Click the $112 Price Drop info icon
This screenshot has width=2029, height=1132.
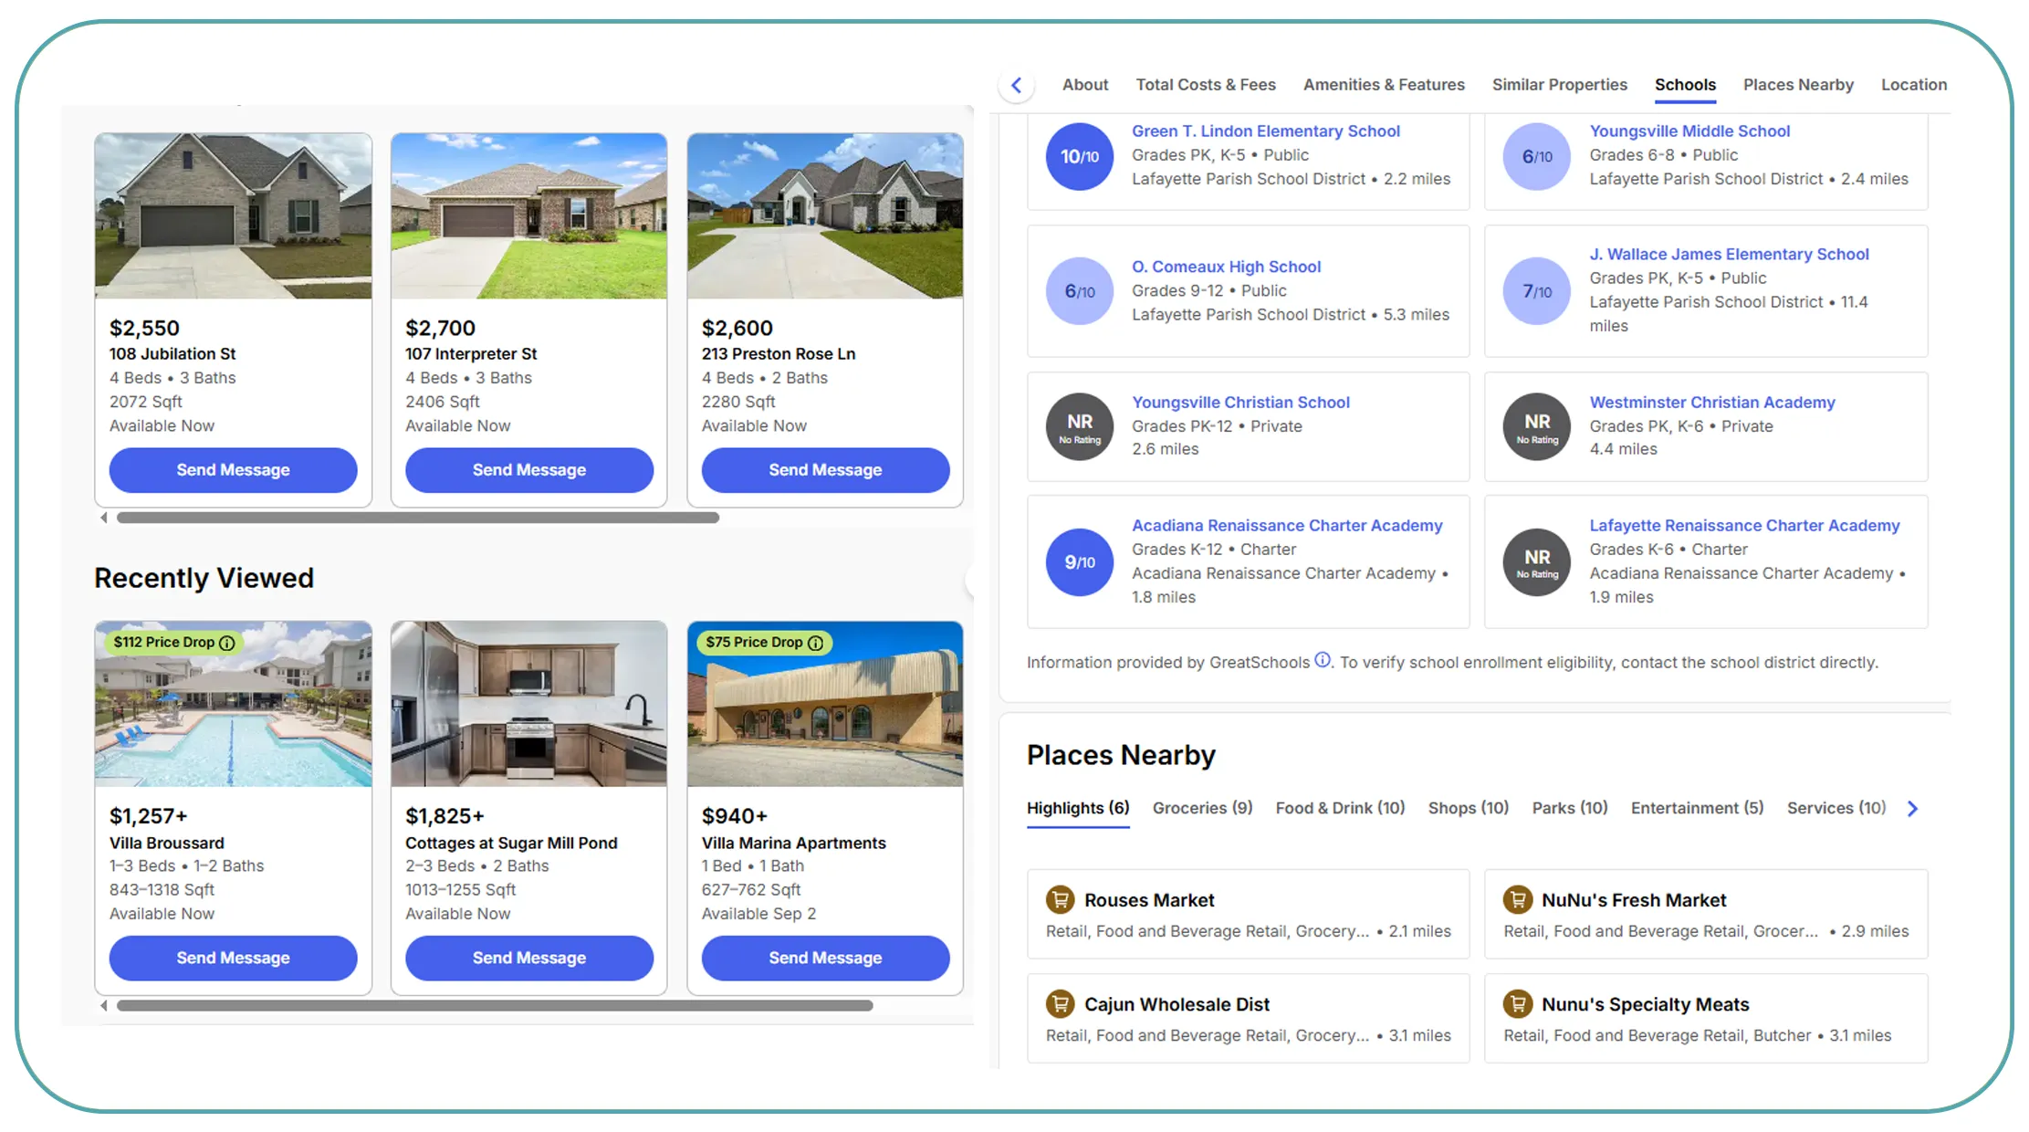coord(227,643)
